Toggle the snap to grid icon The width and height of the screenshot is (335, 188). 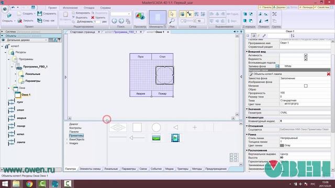coord(189,14)
